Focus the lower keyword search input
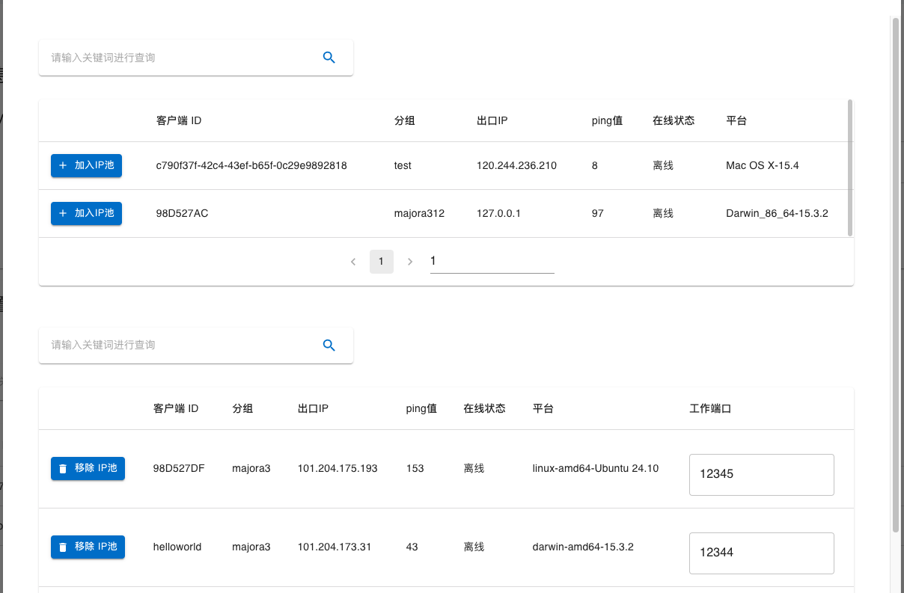Viewport: 904px width, 593px height. [x=180, y=345]
